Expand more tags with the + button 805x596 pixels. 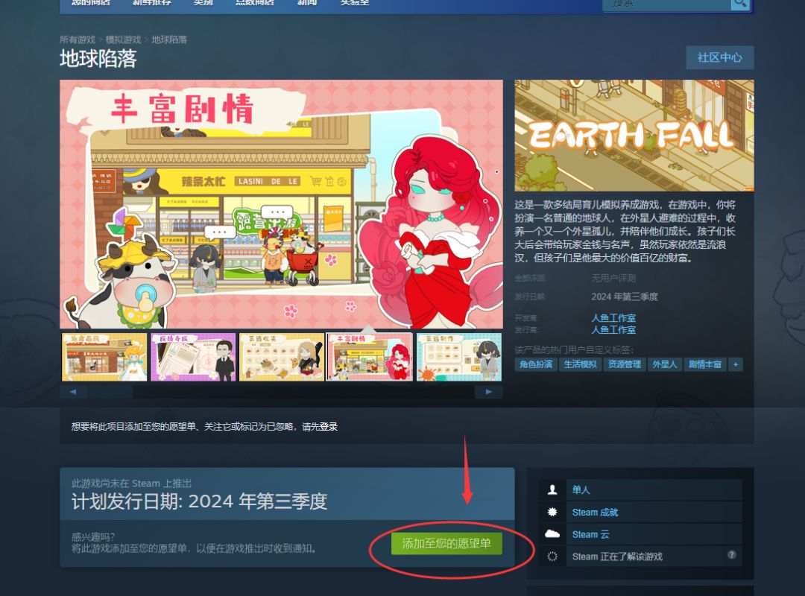736,364
